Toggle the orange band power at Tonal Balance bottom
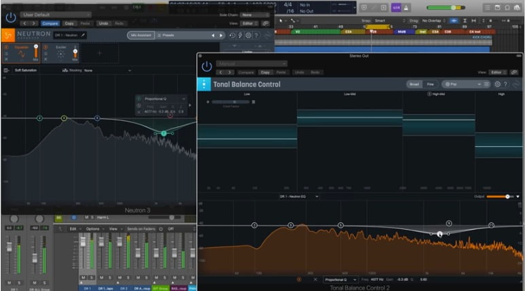The width and height of the screenshot is (526, 291). pos(299,279)
